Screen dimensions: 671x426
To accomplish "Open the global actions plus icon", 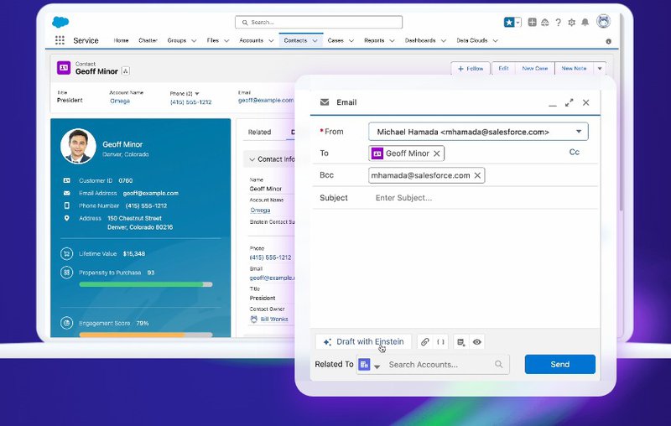I will tap(532, 23).
